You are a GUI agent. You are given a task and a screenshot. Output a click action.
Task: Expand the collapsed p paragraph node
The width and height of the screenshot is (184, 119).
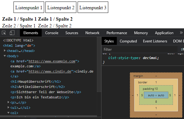8,102
